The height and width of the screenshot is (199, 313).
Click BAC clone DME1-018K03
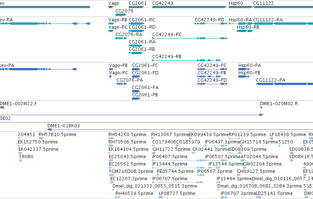64,126
